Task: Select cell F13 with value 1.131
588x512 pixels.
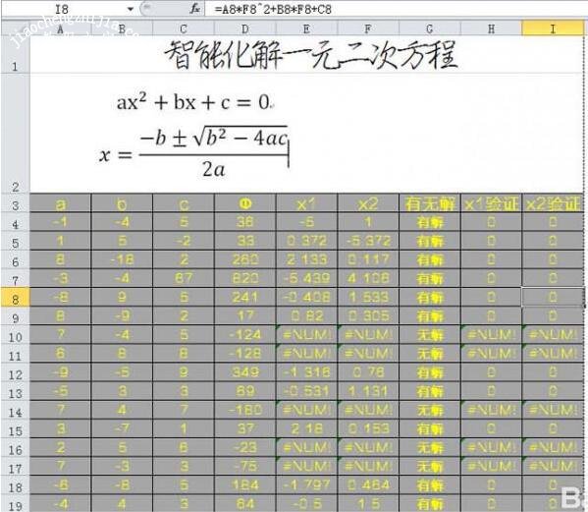Action: point(368,391)
